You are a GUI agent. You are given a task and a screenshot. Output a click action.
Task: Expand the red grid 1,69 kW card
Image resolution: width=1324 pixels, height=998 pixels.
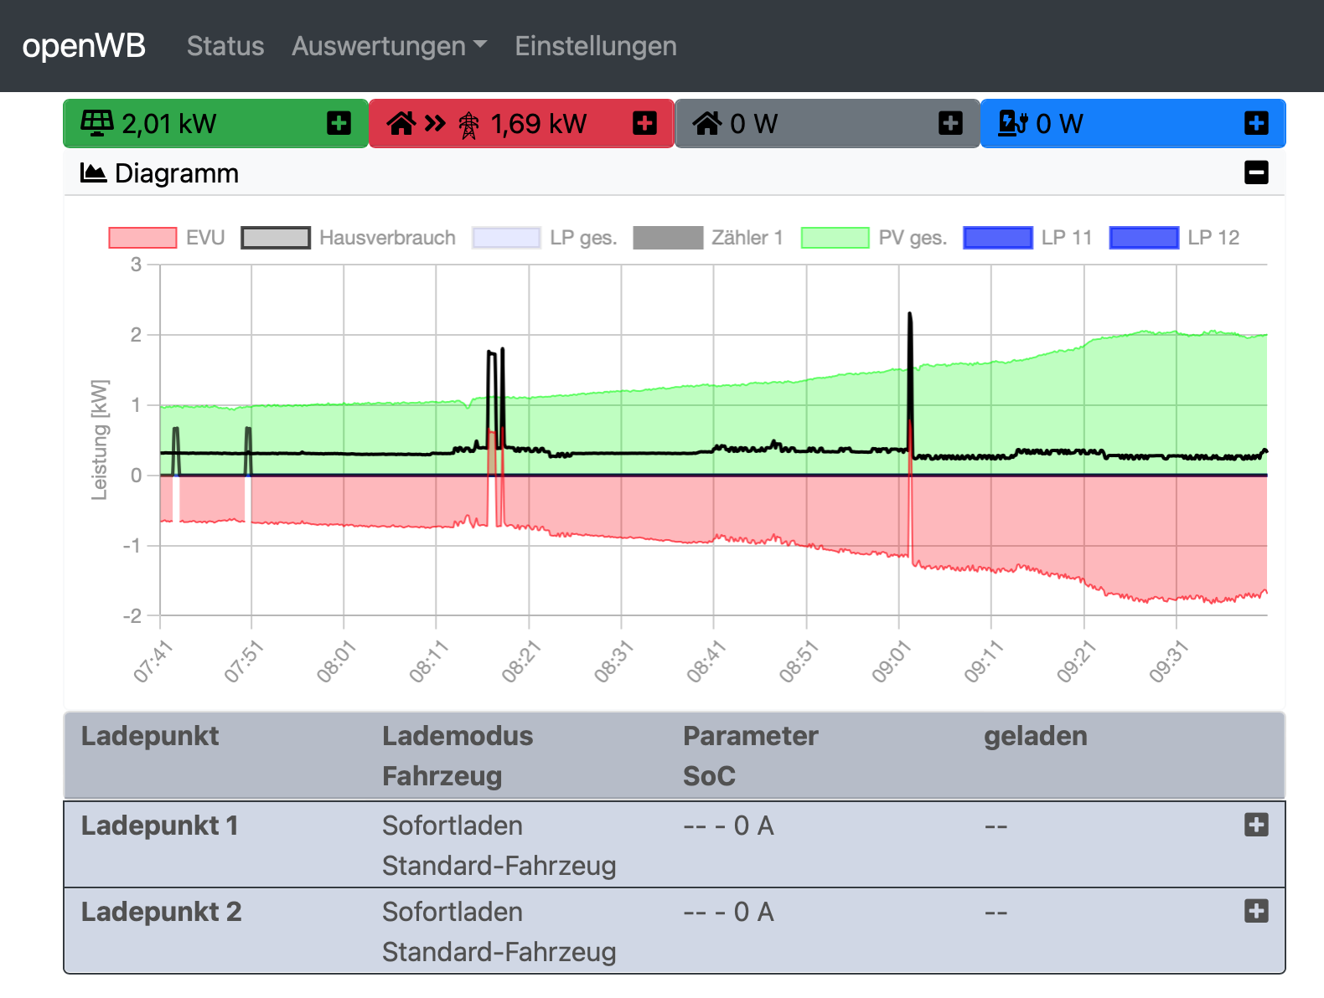point(644,124)
